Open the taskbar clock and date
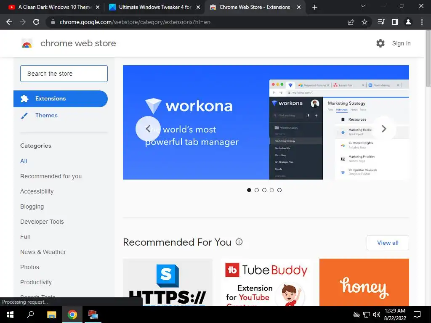 395,315
